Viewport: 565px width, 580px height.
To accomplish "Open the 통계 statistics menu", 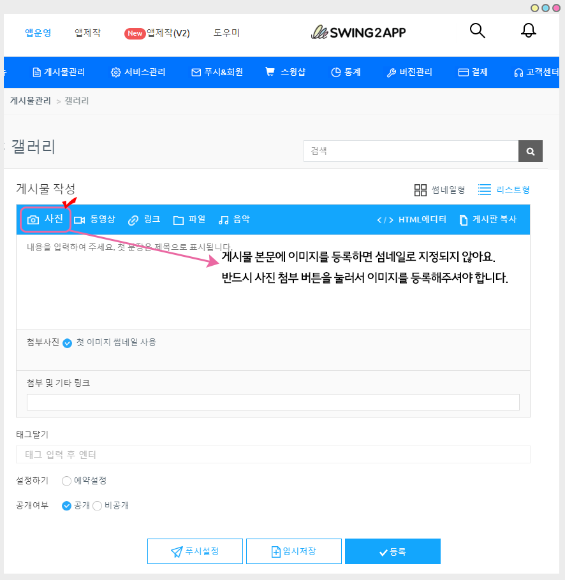I will [346, 72].
